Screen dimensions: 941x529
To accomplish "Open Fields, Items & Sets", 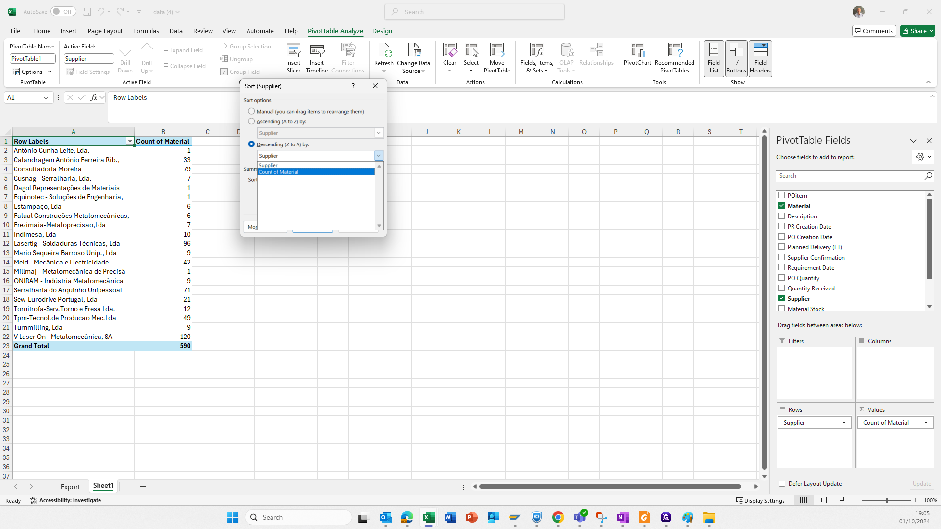I will pyautogui.click(x=537, y=58).
